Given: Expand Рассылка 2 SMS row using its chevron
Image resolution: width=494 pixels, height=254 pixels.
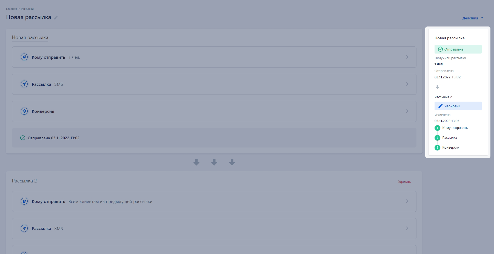Looking at the screenshot, I should [x=407, y=228].
